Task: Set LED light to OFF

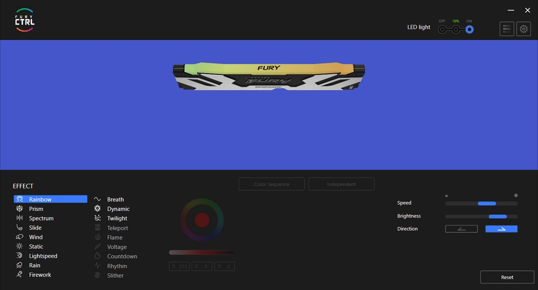Action: click(442, 29)
